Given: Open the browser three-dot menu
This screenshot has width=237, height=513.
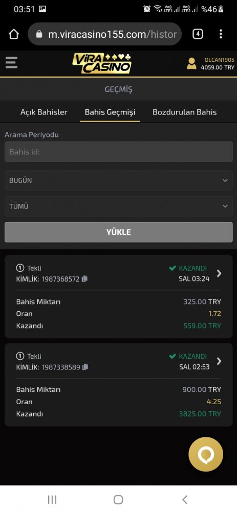Looking at the screenshot, I should click(x=221, y=34).
